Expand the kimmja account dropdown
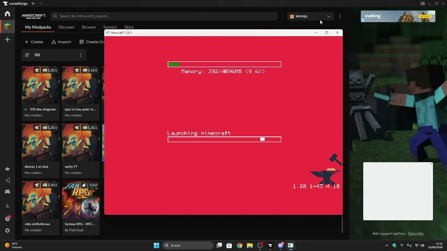The image size is (447, 251). 310,16
